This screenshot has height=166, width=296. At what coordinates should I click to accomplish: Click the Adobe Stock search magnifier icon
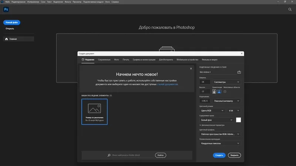coord(109,155)
